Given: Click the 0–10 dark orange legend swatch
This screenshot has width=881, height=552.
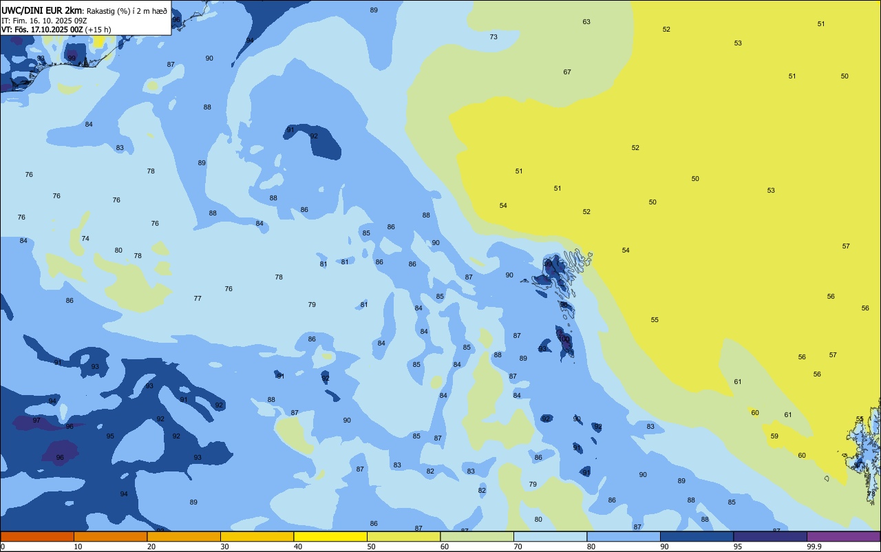Looking at the screenshot, I should click(x=37, y=536).
